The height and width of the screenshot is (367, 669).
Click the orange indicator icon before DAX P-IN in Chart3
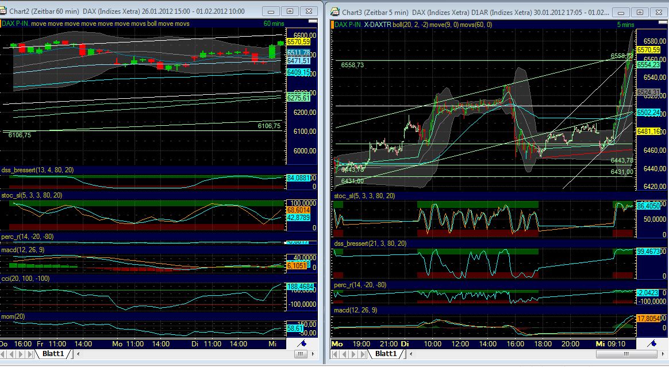pyautogui.click(x=333, y=23)
